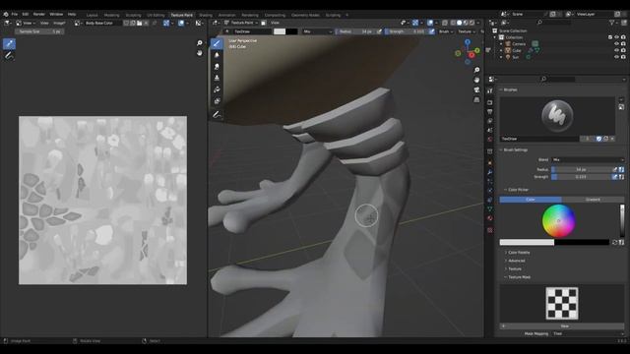Image resolution: width=630 pixels, height=354 pixels.
Task: Toggle camera view in the 3D viewport
Action: [x=476, y=89]
